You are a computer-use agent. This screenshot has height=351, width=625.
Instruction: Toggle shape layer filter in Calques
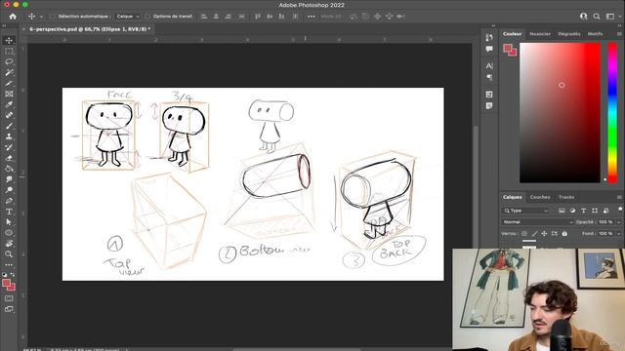click(595, 211)
